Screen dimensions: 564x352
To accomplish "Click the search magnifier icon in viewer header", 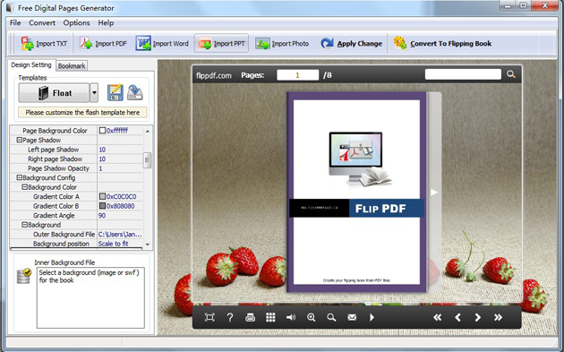I will [x=511, y=74].
